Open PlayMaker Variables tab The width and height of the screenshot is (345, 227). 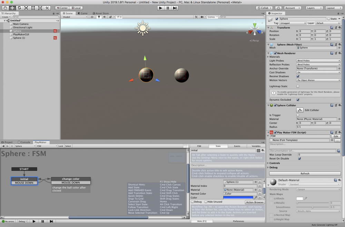click(256, 146)
